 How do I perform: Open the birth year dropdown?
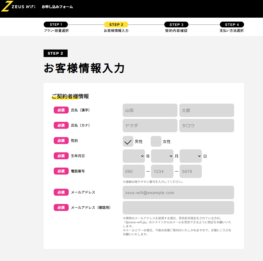[x=134, y=156]
